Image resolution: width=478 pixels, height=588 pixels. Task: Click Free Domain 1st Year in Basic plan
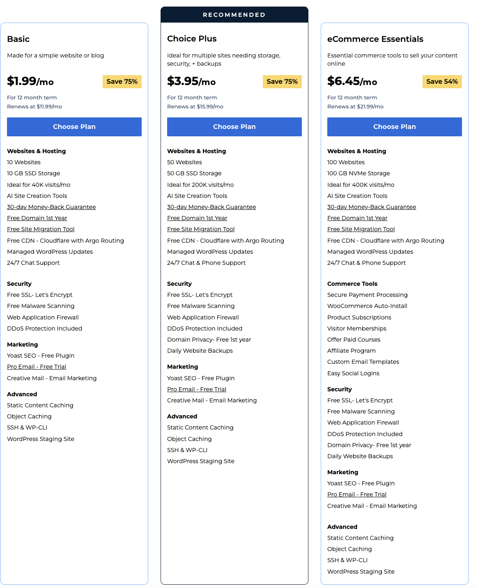tap(37, 218)
